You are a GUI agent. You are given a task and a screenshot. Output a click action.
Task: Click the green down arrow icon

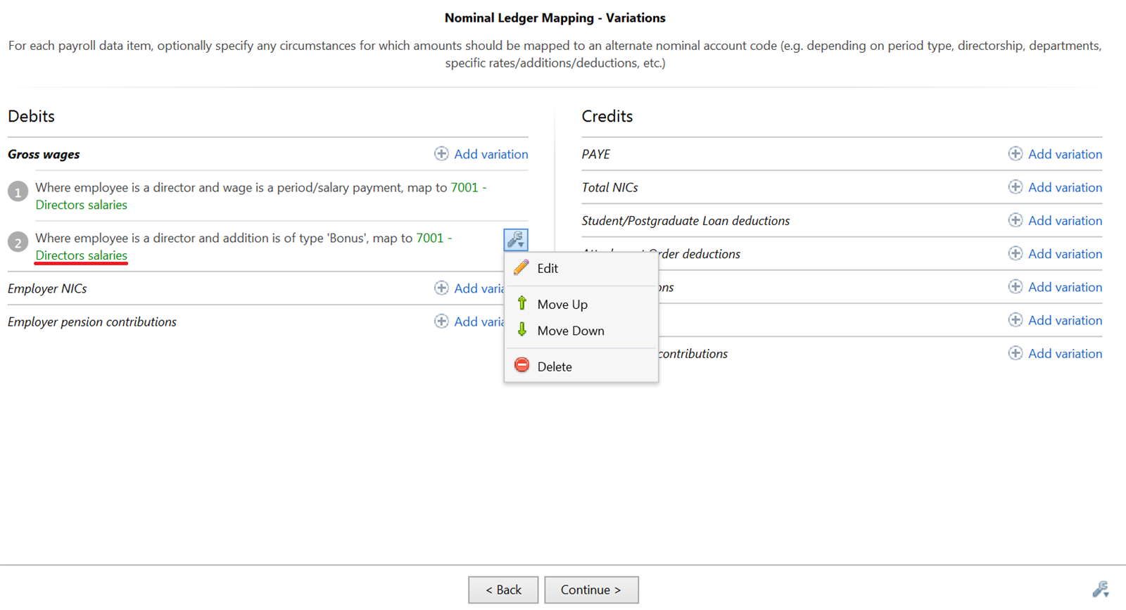522,330
